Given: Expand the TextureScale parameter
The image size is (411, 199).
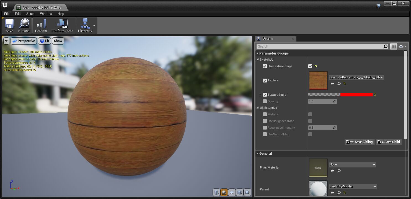Looking at the screenshot, I should coord(260,94).
